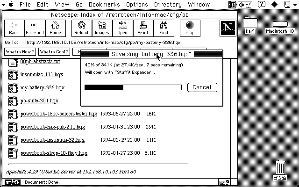This screenshot has width=299, height=187.
Task: Click the Netscape window title bar
Action: 120,15
